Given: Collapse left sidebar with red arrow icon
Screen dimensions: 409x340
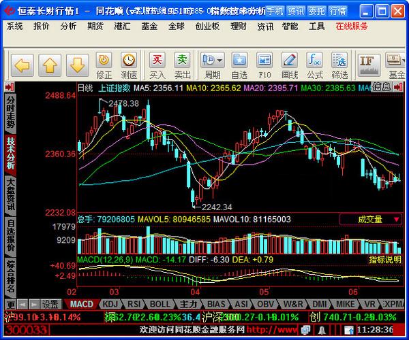Looking at the screenshot, I should click(x=10, y=87).
